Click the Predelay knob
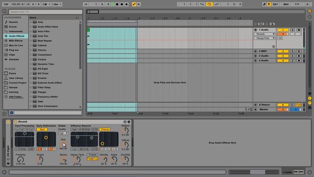 pos(21,159)
